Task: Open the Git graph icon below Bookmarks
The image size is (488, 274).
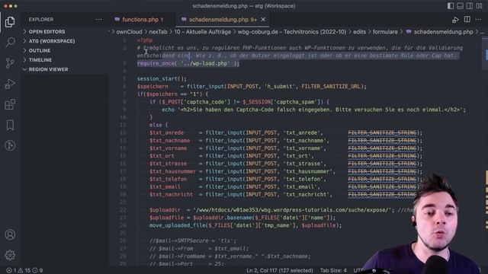Action: [x=10, y=145]
